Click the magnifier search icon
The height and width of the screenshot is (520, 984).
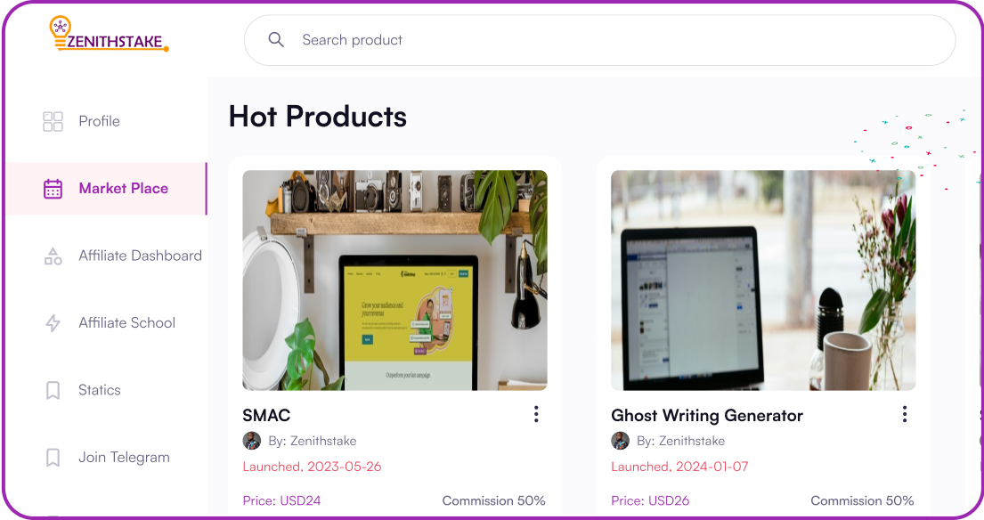pyautogui.click(x=276, y=39)
